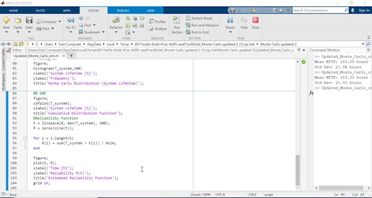Click the fx function browser icon

[311, 93]
